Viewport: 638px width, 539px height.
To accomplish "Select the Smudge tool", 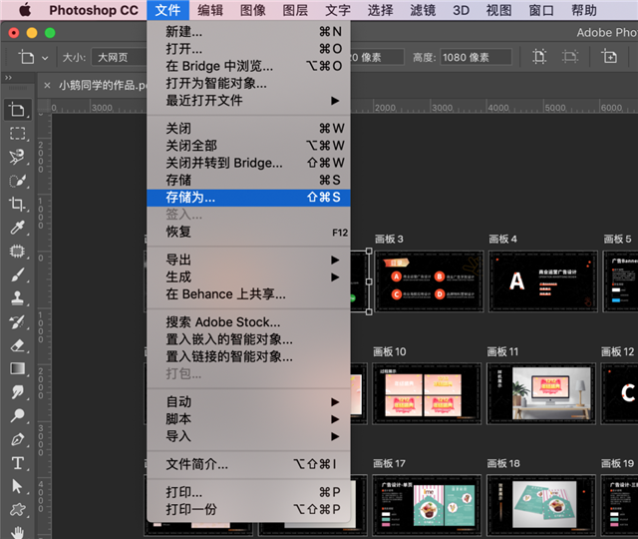I will [17, 392].
